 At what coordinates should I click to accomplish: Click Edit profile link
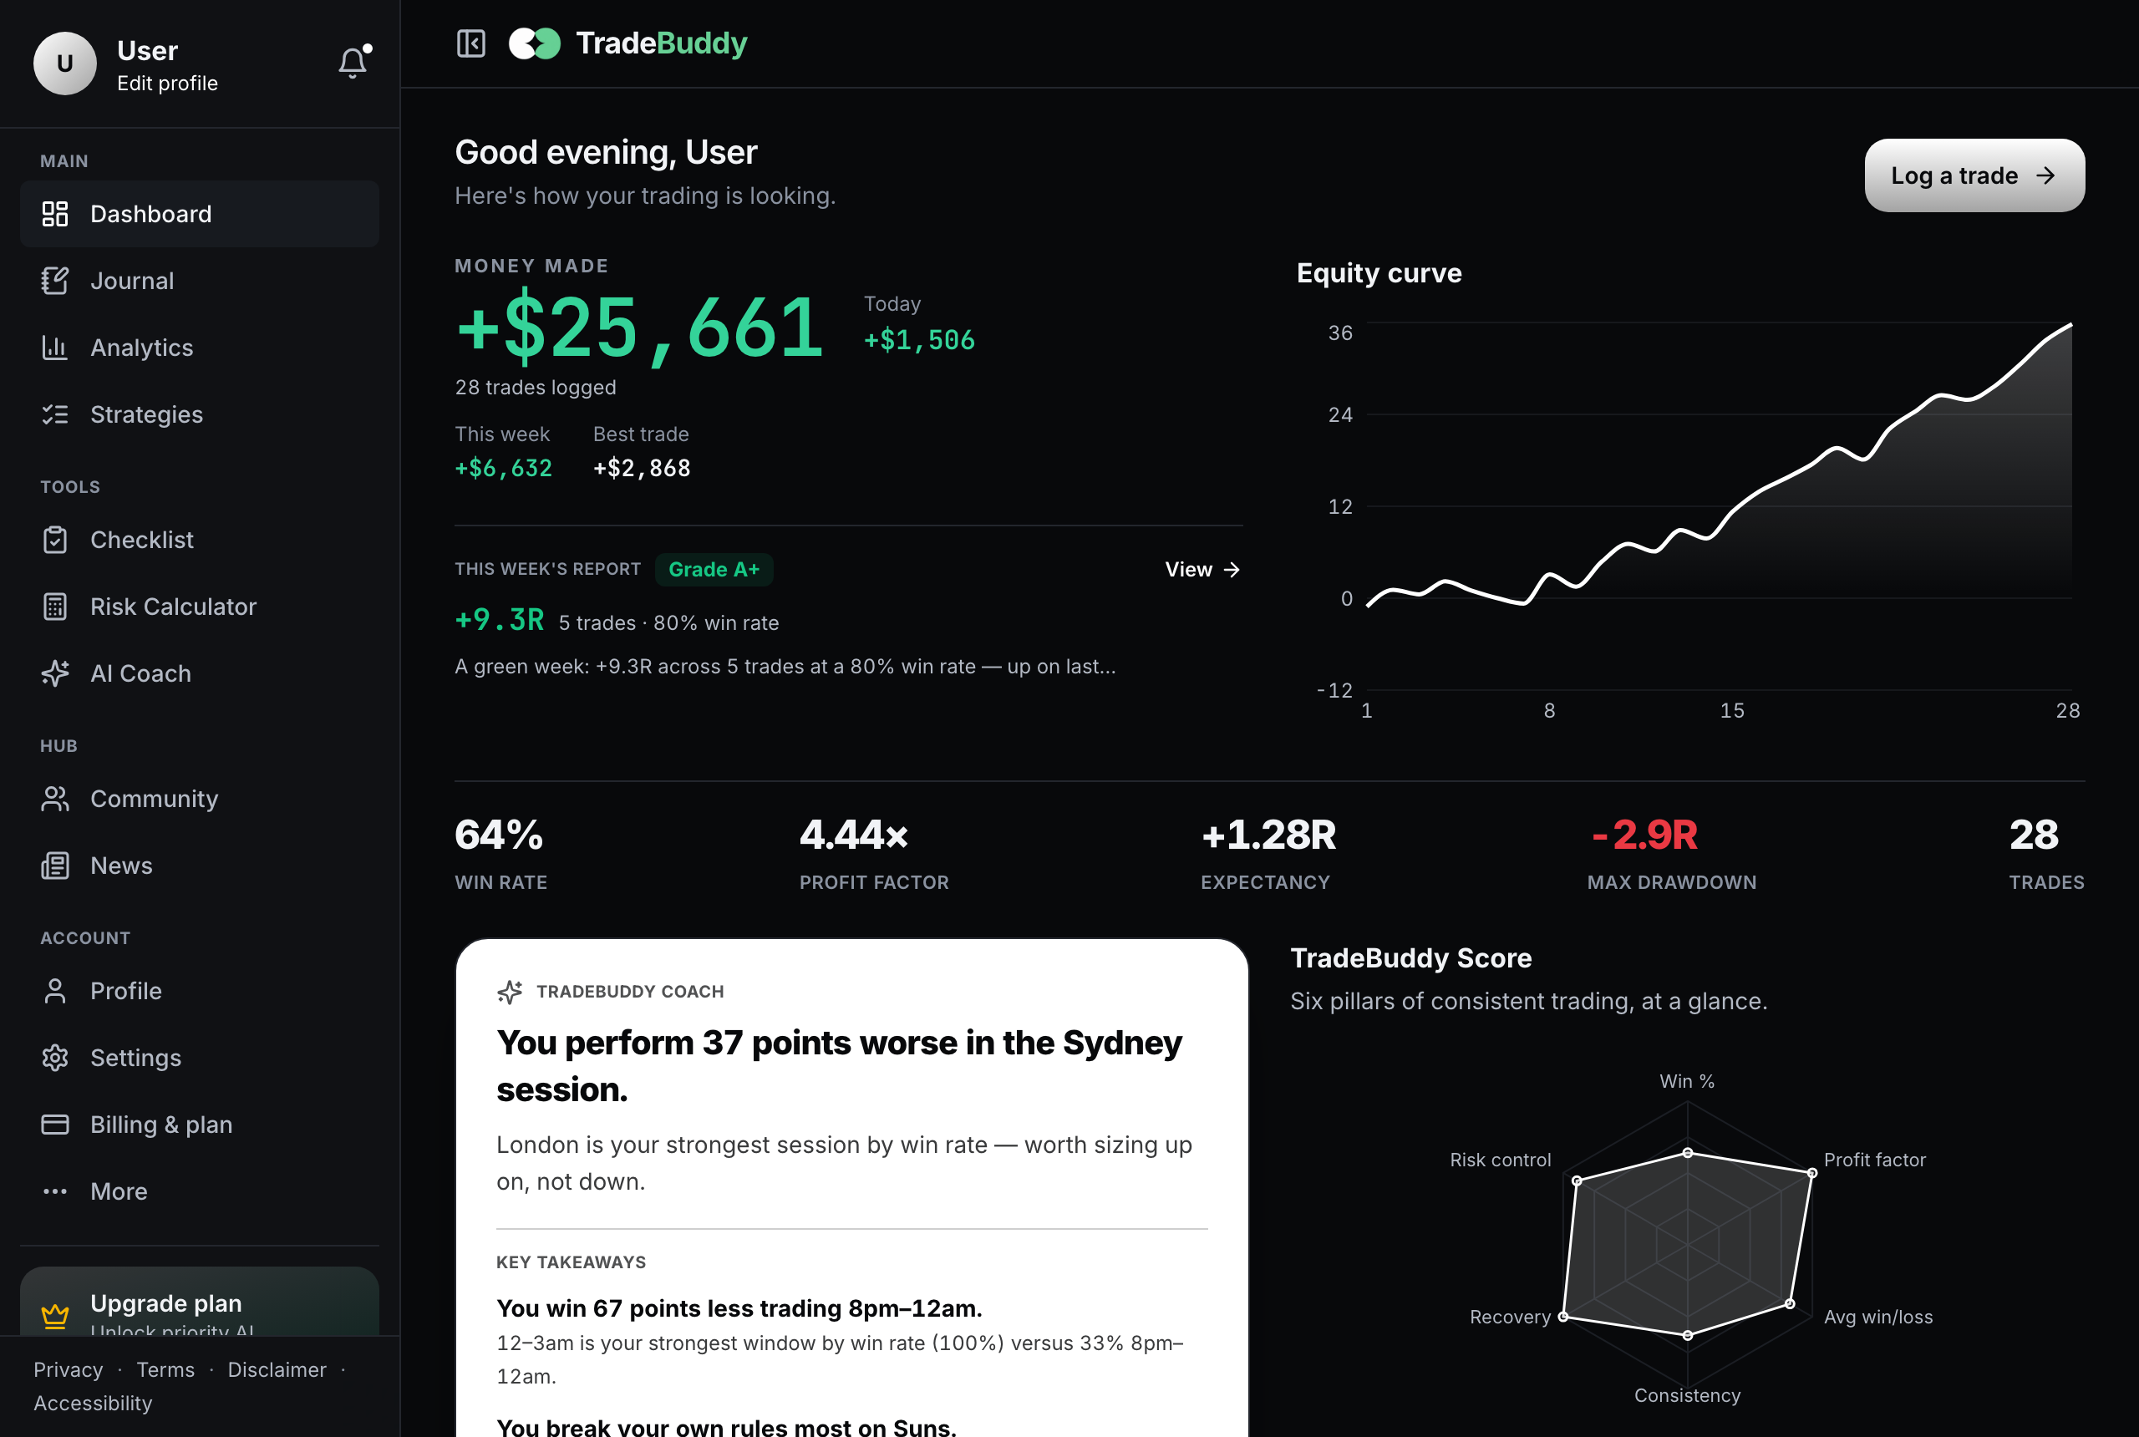pos(168,84)
